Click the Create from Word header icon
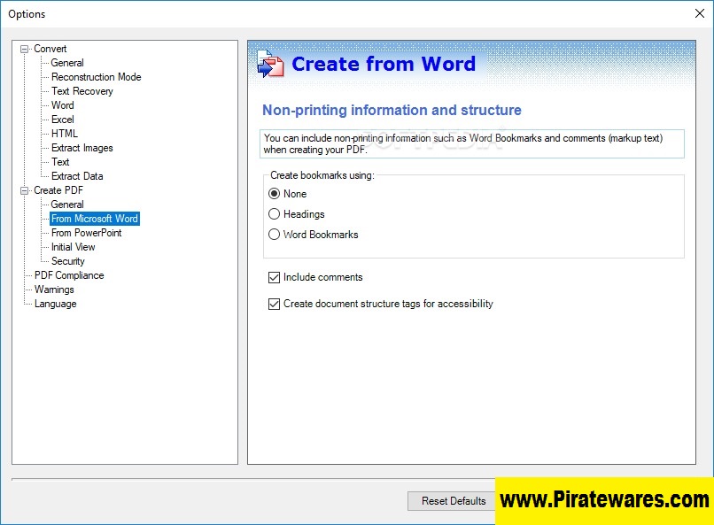The height and width of the screenshot is (525, 714). pyautogui.click(x=270, y=65)
